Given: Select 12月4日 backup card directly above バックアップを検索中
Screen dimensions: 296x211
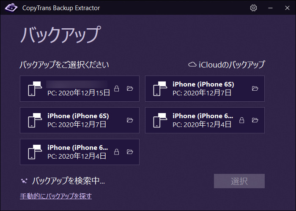Looking at the screenshot, I should point(79,152).
